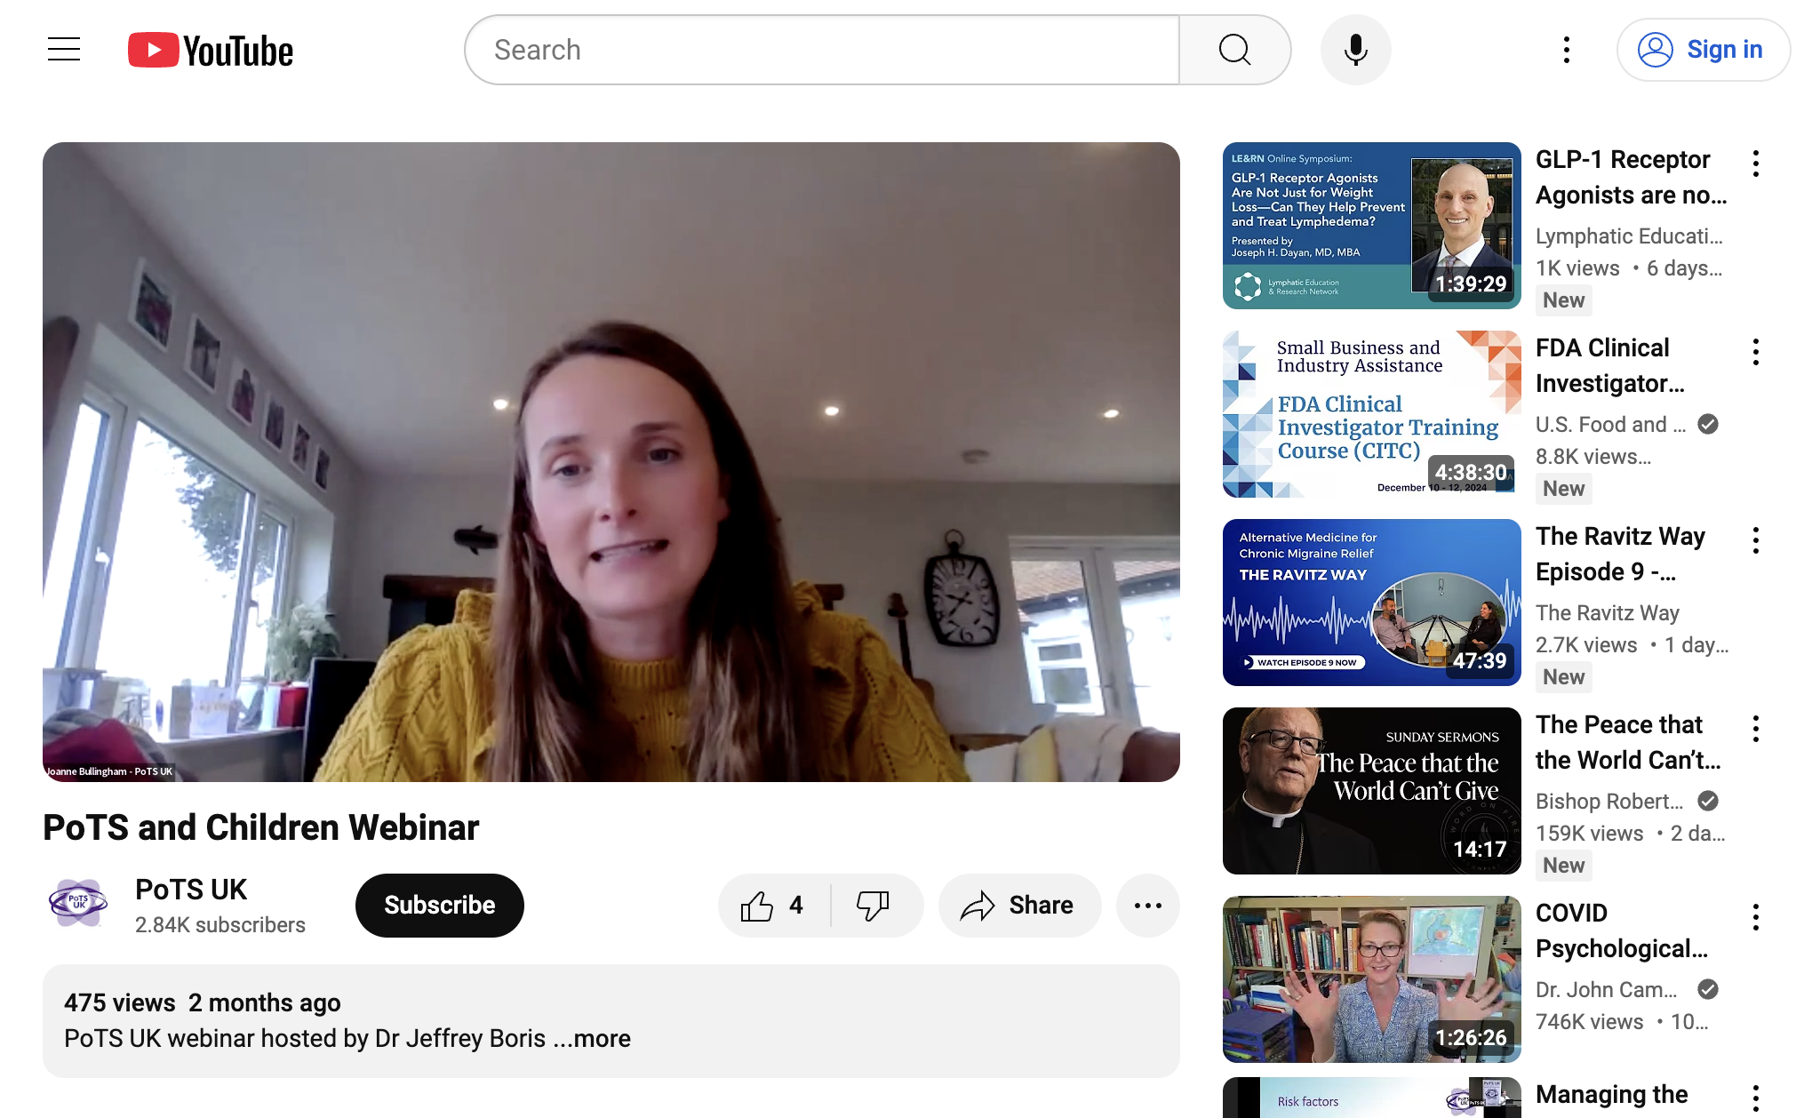Open options menu for The Ravitz Way video
Screen dimensions: 1820x1118
[x=1755, y=540]
